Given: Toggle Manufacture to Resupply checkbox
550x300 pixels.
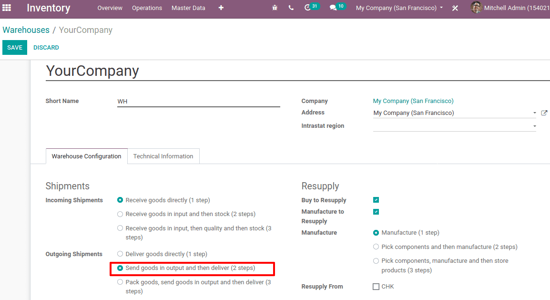Looking at the screenshot, I should tap(376, 212).
